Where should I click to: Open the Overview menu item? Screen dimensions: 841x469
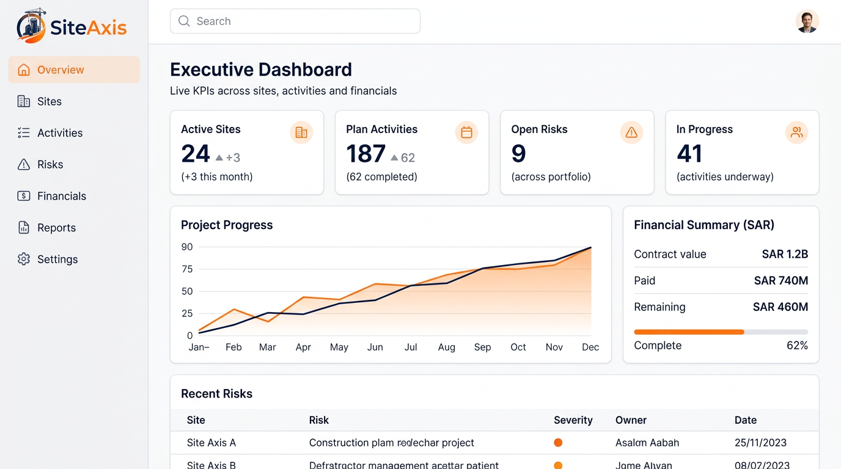point(74,70)
